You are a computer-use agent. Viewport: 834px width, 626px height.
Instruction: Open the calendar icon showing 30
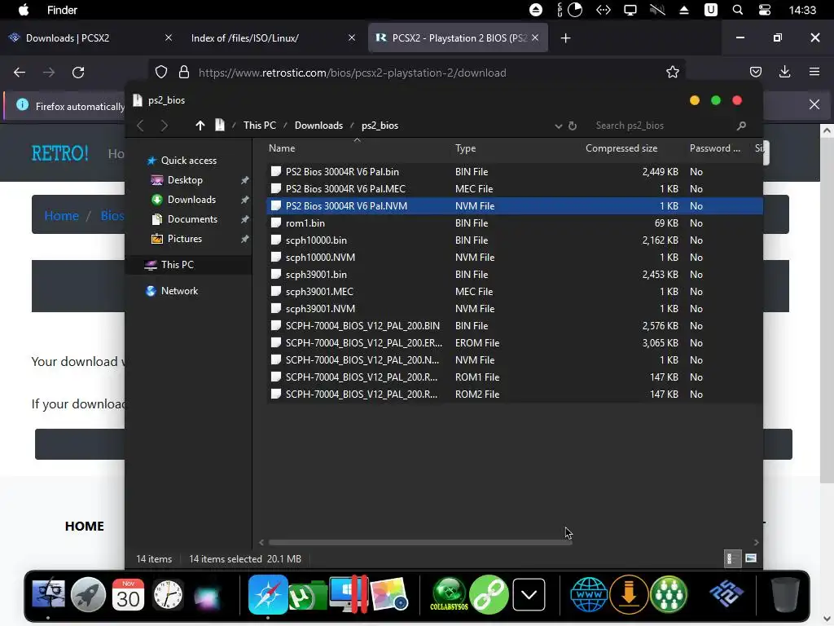coord(128,594)
